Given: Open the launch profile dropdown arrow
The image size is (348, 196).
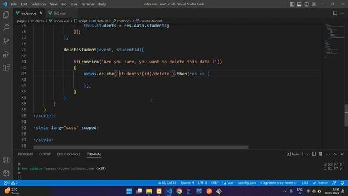Looking at the screenshot, I should click(308, 154).
